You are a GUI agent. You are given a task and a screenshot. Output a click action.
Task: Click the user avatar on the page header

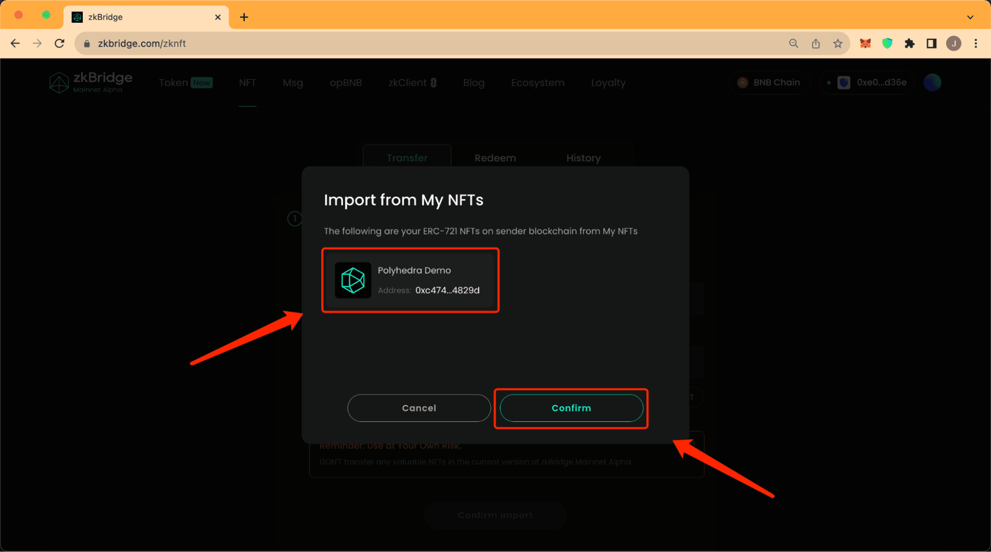point(932,82)
